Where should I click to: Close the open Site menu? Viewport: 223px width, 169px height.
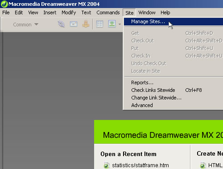tap(129, 13)
